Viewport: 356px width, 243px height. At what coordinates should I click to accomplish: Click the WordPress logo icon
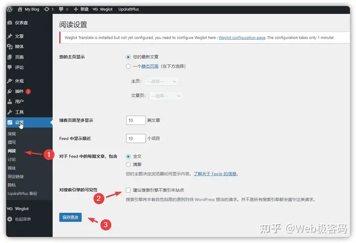pos(9,9)
